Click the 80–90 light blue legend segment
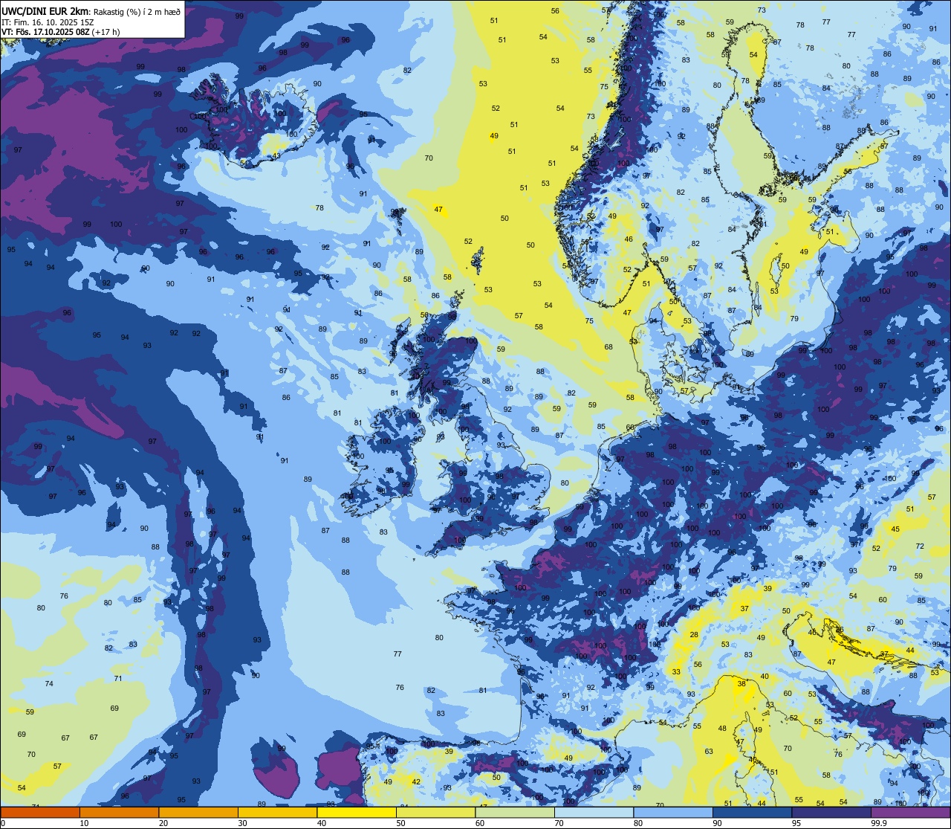This screenshot has height=829, width=951. point(673,812)
